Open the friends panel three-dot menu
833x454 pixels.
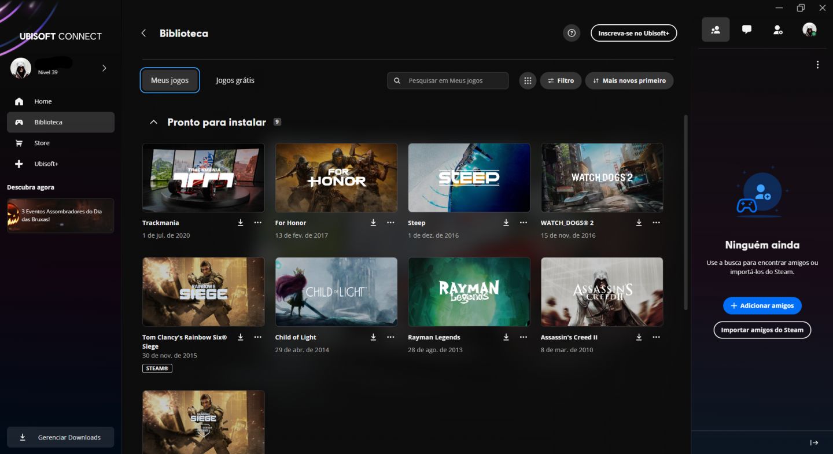pos(817,65)
